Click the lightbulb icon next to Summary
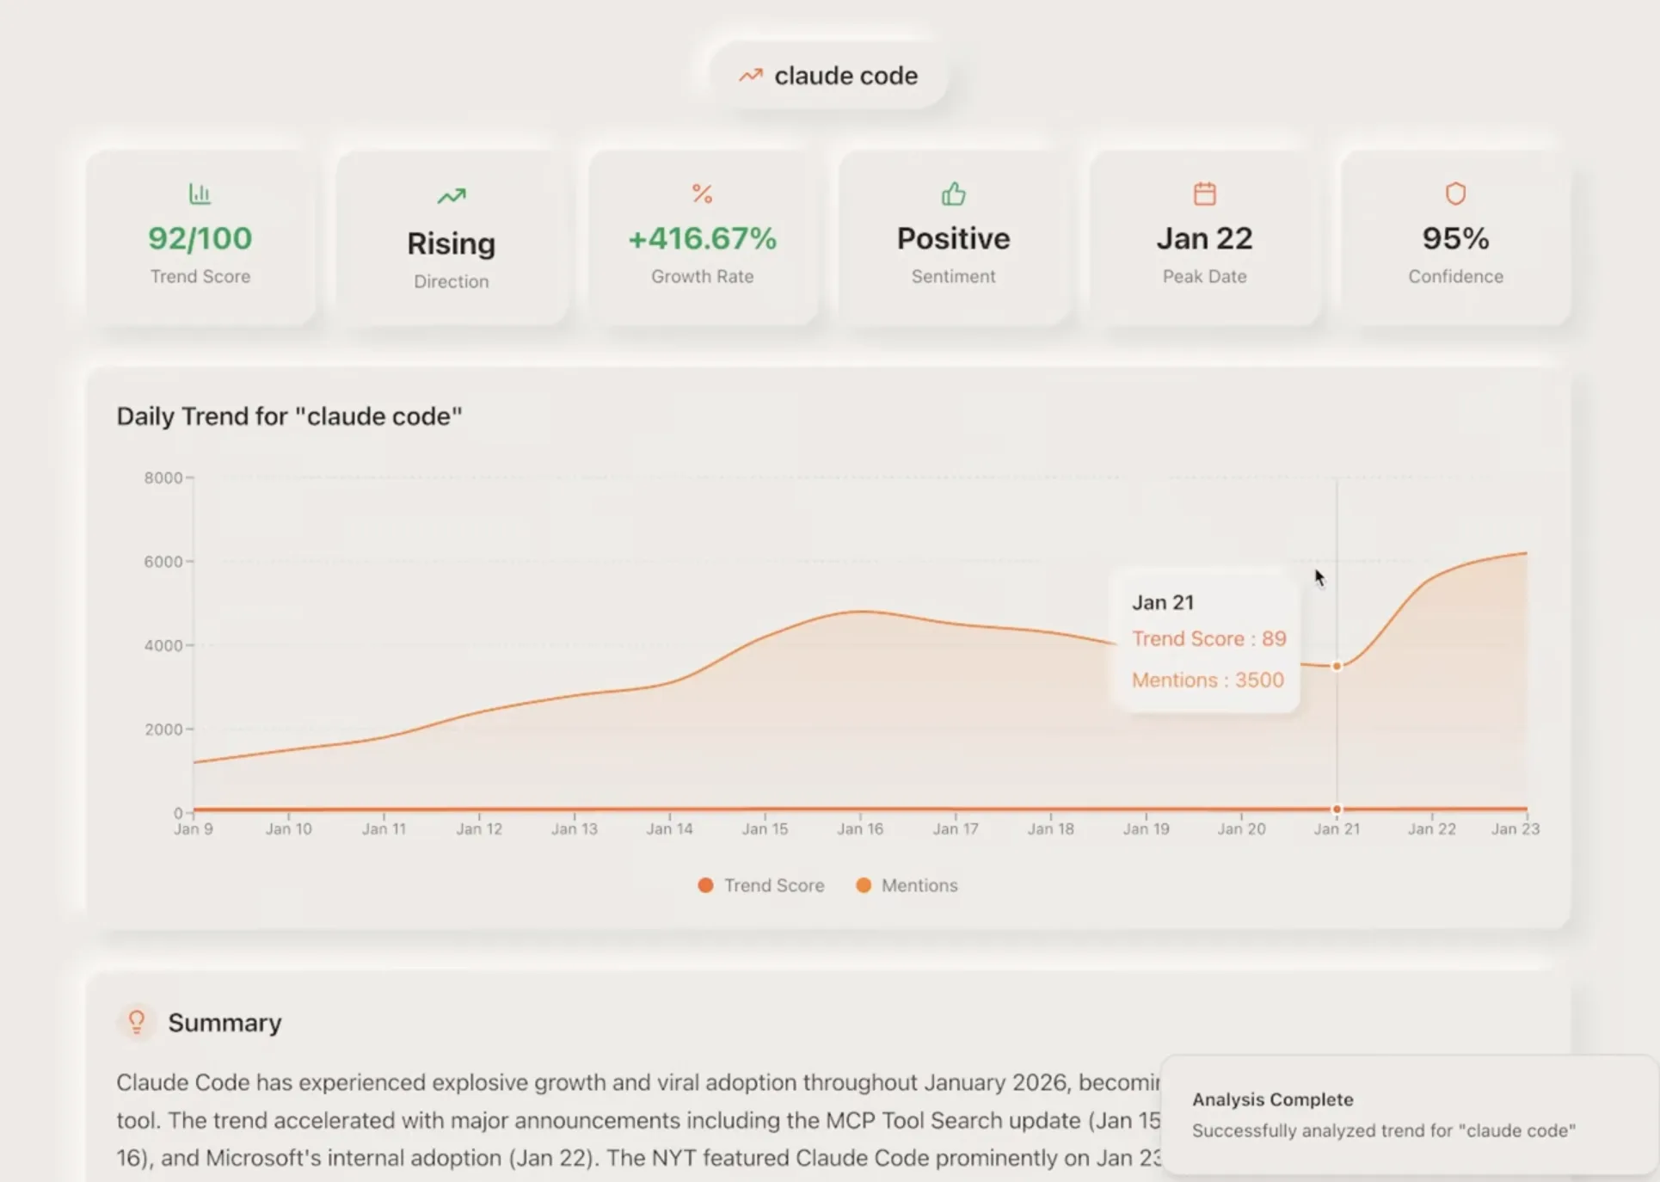The height and width of the screenshot is (1182, 1660). click(x=136, y=1022)
